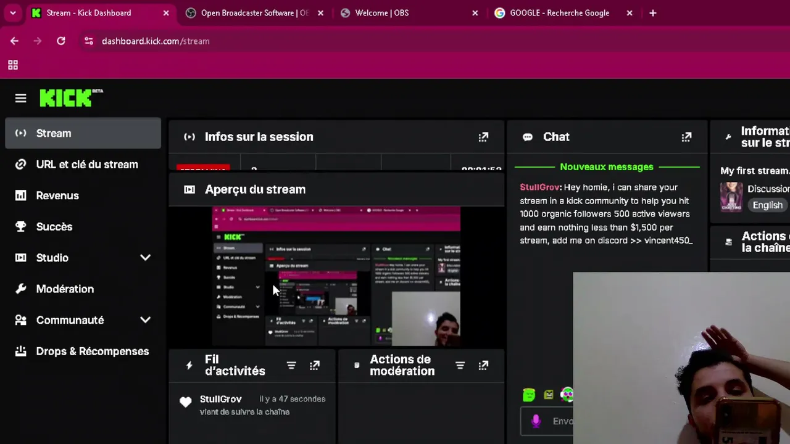Click the Communauté sidebar icon

pyautogui.click(x=20, y=320)
